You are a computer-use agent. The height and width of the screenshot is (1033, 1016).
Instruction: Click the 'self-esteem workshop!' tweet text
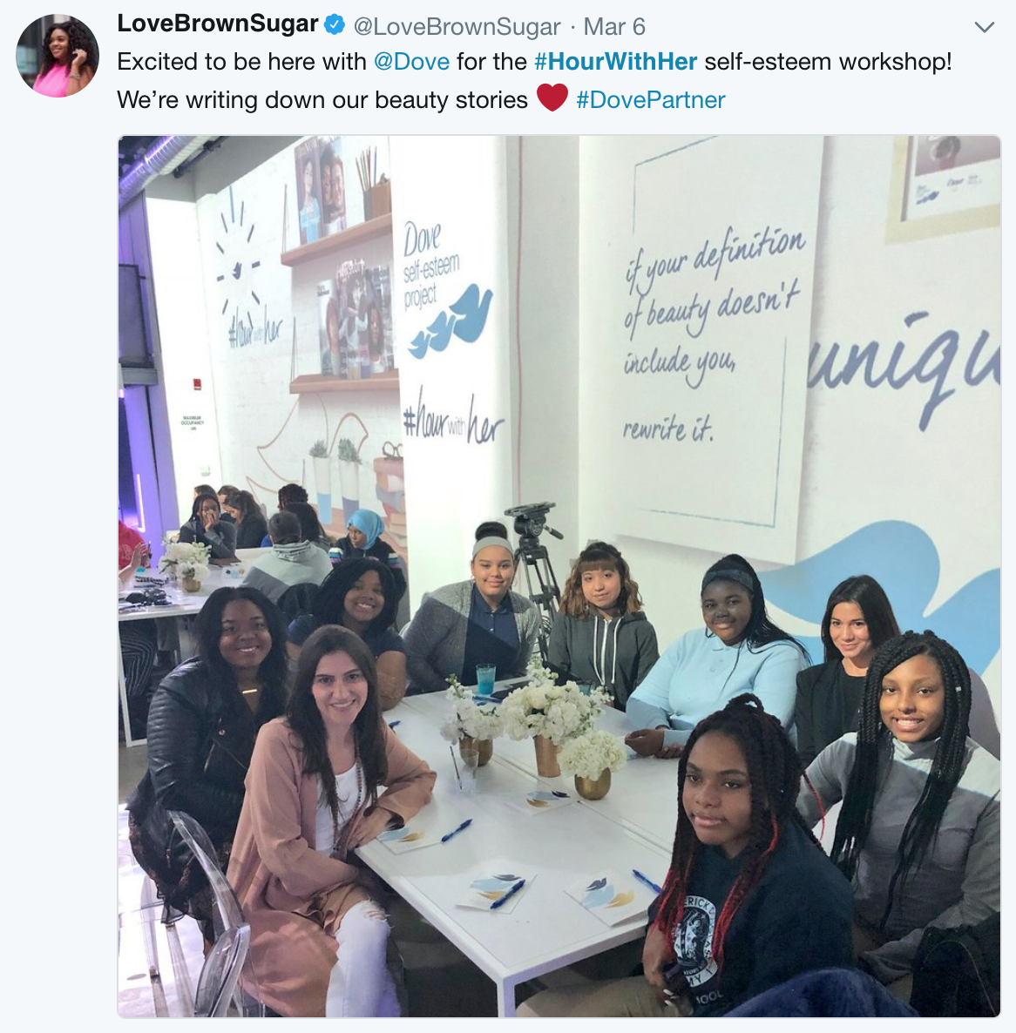pyautogui.click(x=828, y=61)
